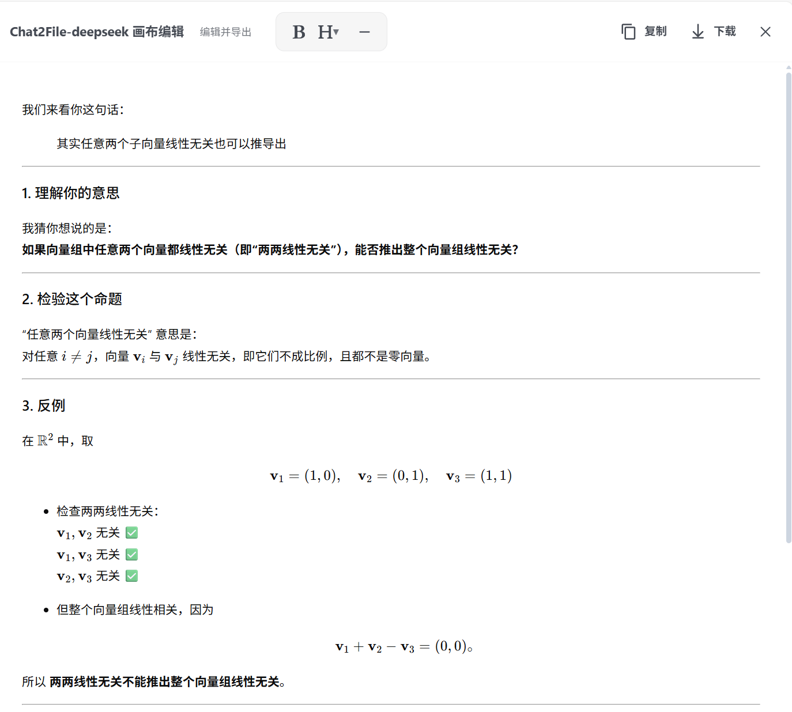Insert a horizontal rule using the minus icon
This screenshot has width=792, height=712.
coord(364,32)
